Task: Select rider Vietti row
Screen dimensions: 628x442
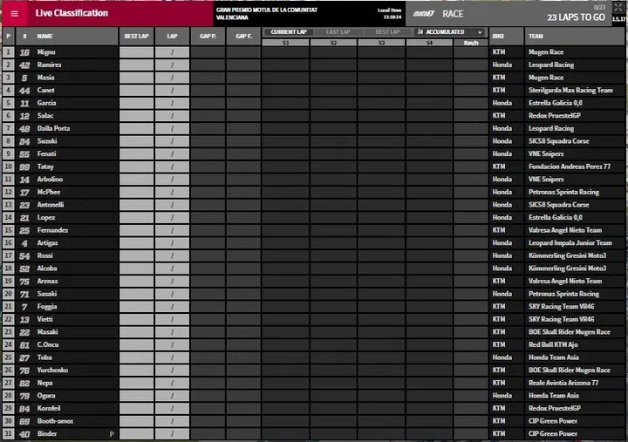Action: pyautogui.click(x=314, y=319)
